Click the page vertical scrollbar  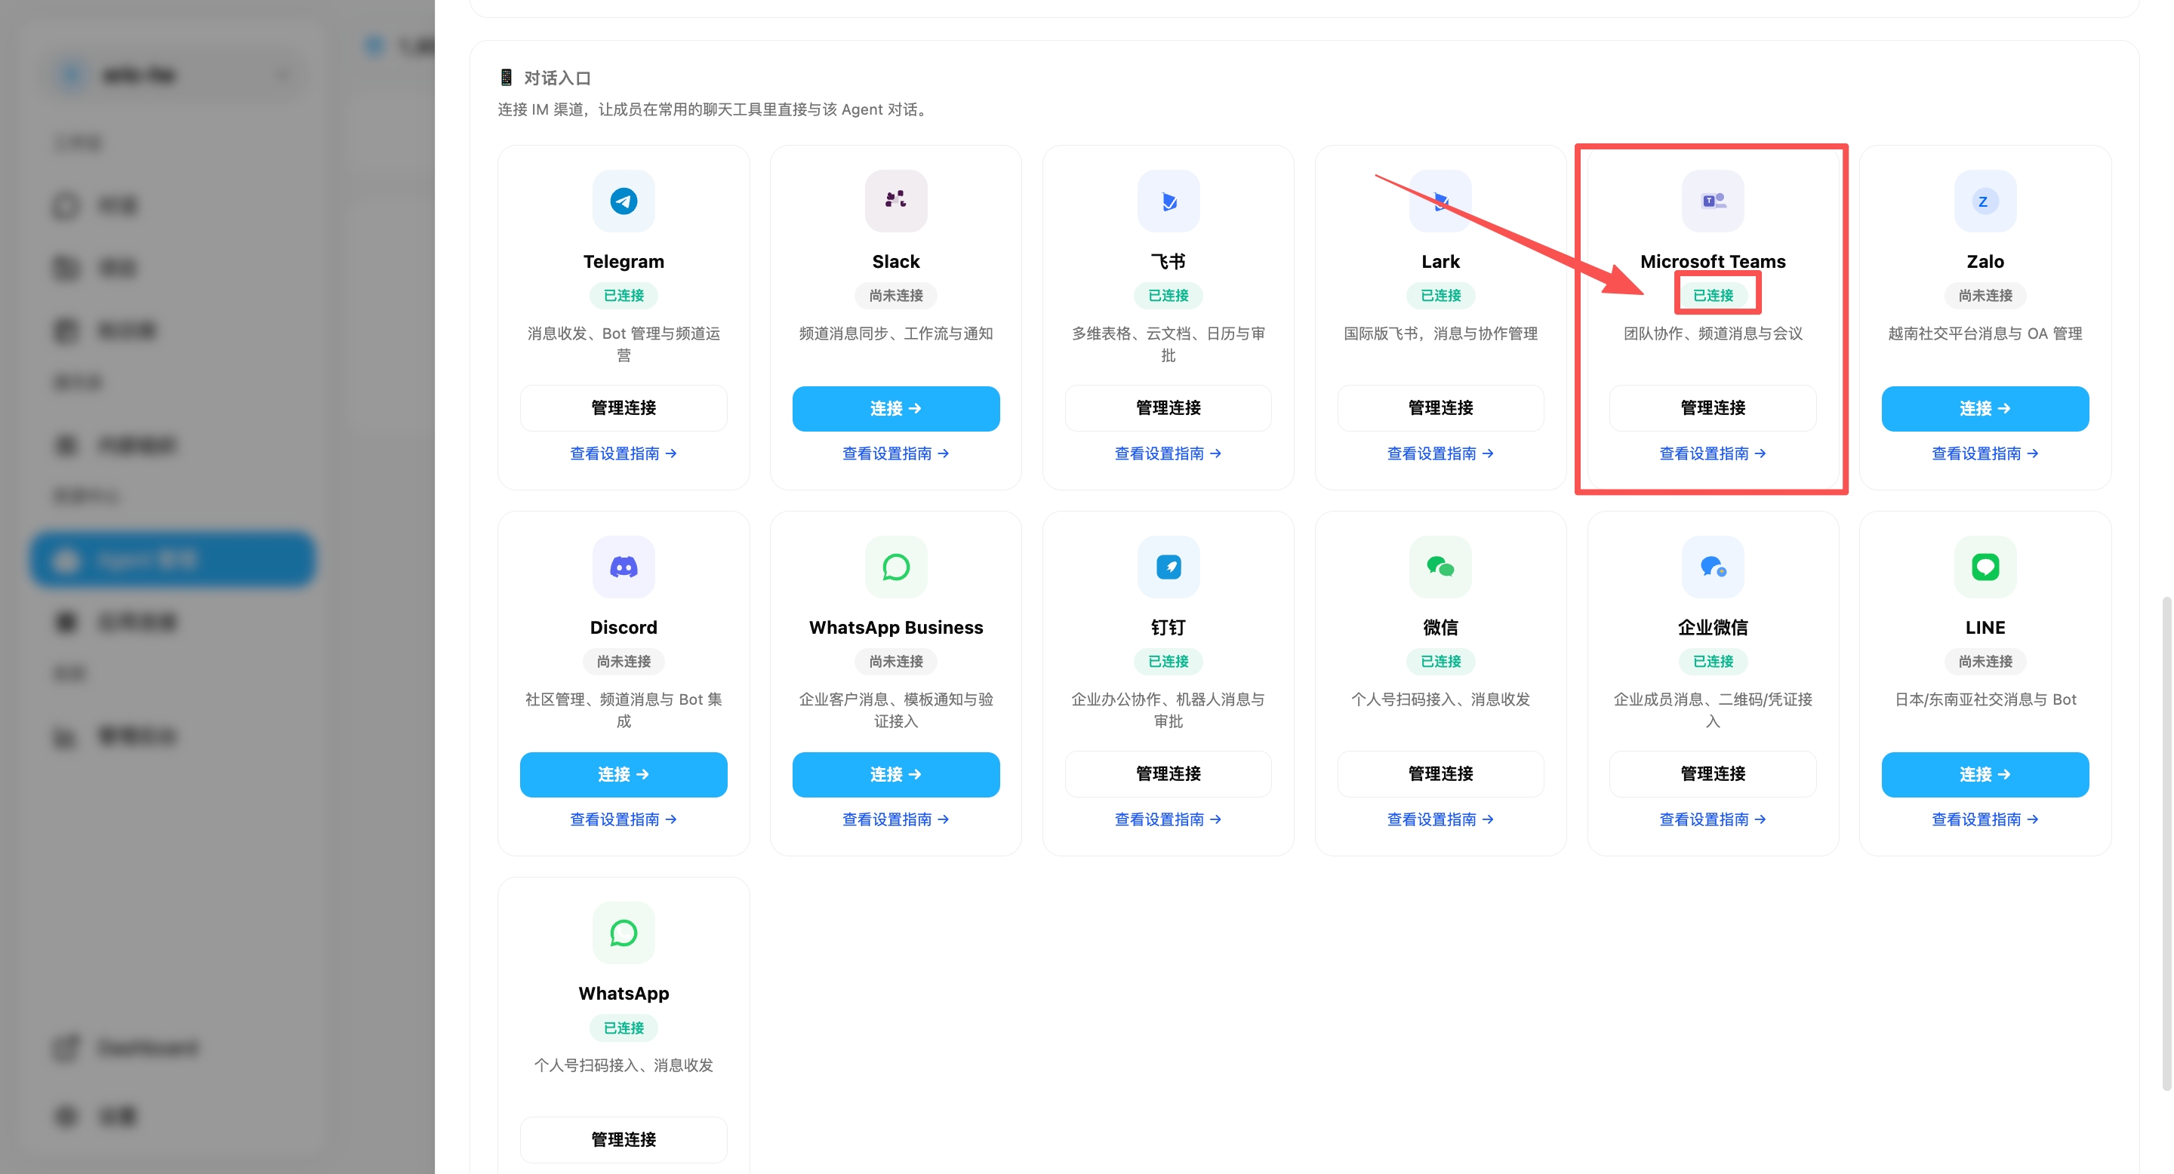(2166, 844)
